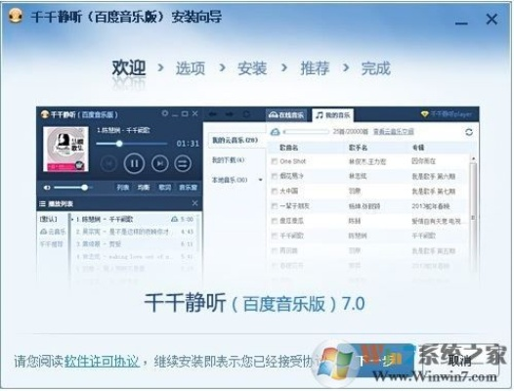Select 本地音乐 in preview sidebar
514x391 pixels.
tap(230, 180)
